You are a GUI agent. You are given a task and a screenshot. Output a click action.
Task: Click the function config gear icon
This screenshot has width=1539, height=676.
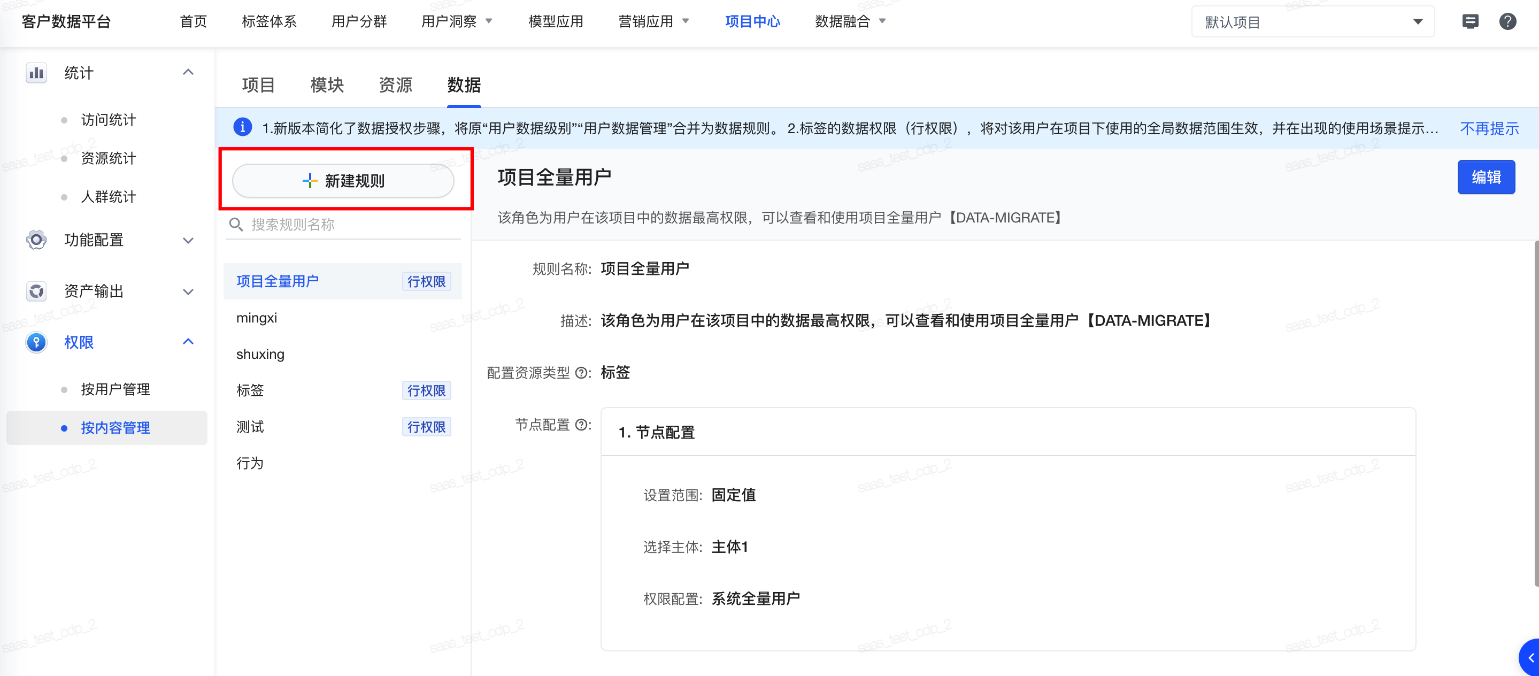tap(36, 240)
